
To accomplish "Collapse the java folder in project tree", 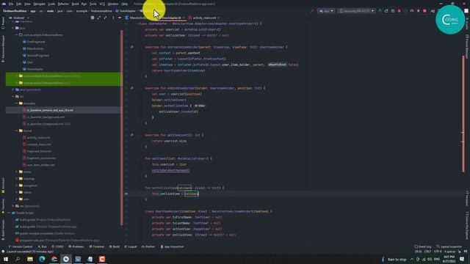I will tap(13, 28).
